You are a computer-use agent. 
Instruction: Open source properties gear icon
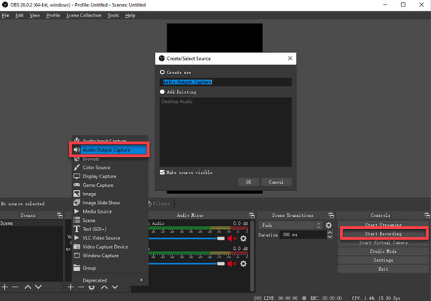pos(91,287)
